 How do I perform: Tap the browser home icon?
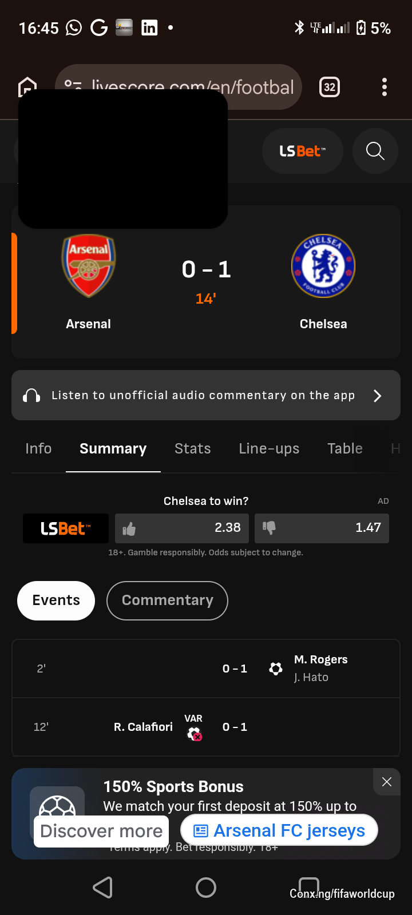click(27, 87)
